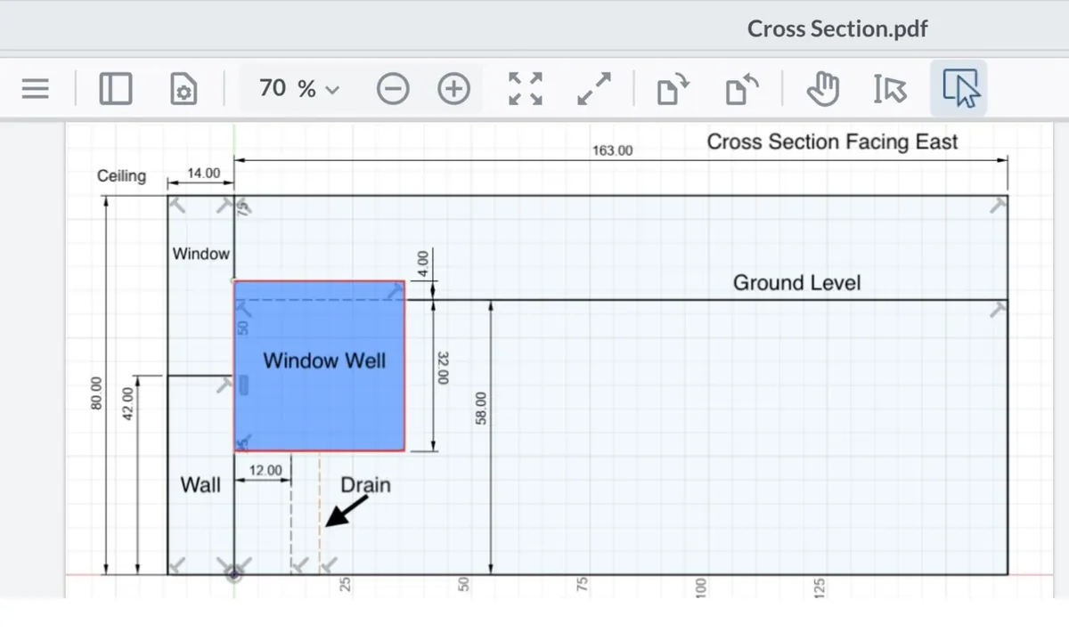Click the Cross Section Facing East heading

tap(832, 142)
